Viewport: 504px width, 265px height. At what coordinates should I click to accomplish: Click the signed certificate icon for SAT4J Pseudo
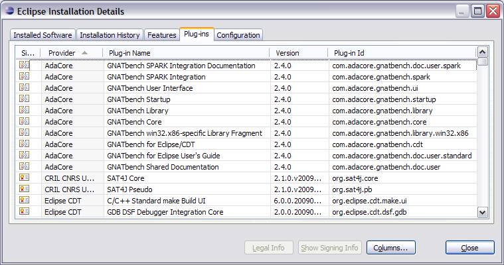pos(24,188)
